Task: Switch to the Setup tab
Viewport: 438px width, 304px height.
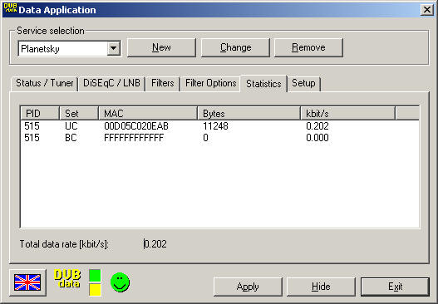Action: pos(303,83)
